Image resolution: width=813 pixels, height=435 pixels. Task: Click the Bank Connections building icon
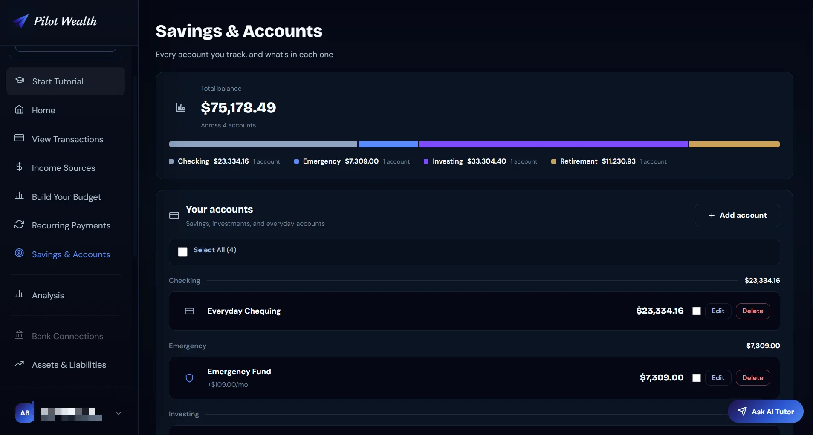[x=19, y=335]
